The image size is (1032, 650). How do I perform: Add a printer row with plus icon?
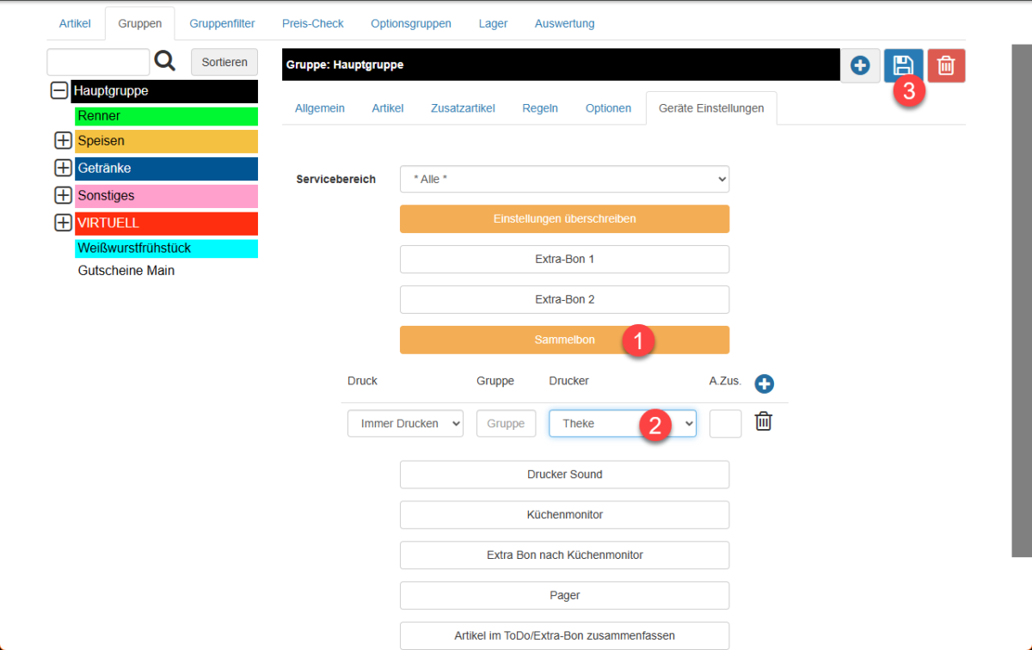coord(764,383)
